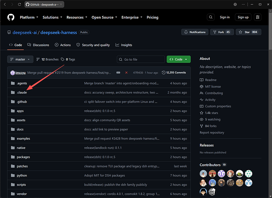272x198 pixels.
Task: Expand the Solutions menu
Action: pos(52,17)
